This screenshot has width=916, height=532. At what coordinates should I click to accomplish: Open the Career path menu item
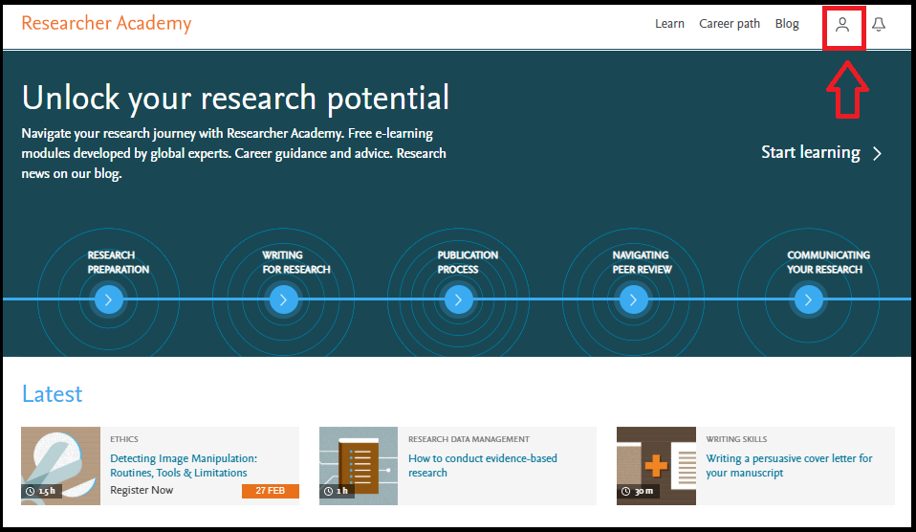730,24
